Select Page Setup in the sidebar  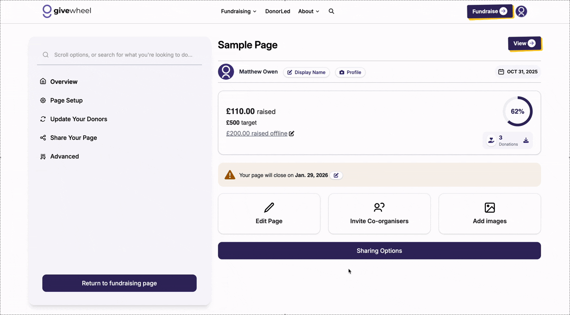pos(66,100)
